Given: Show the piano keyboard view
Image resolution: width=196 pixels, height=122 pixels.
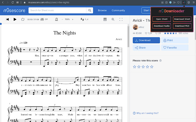Looking at the screenshot, I should pyautogui.click(x=105, y=20).
